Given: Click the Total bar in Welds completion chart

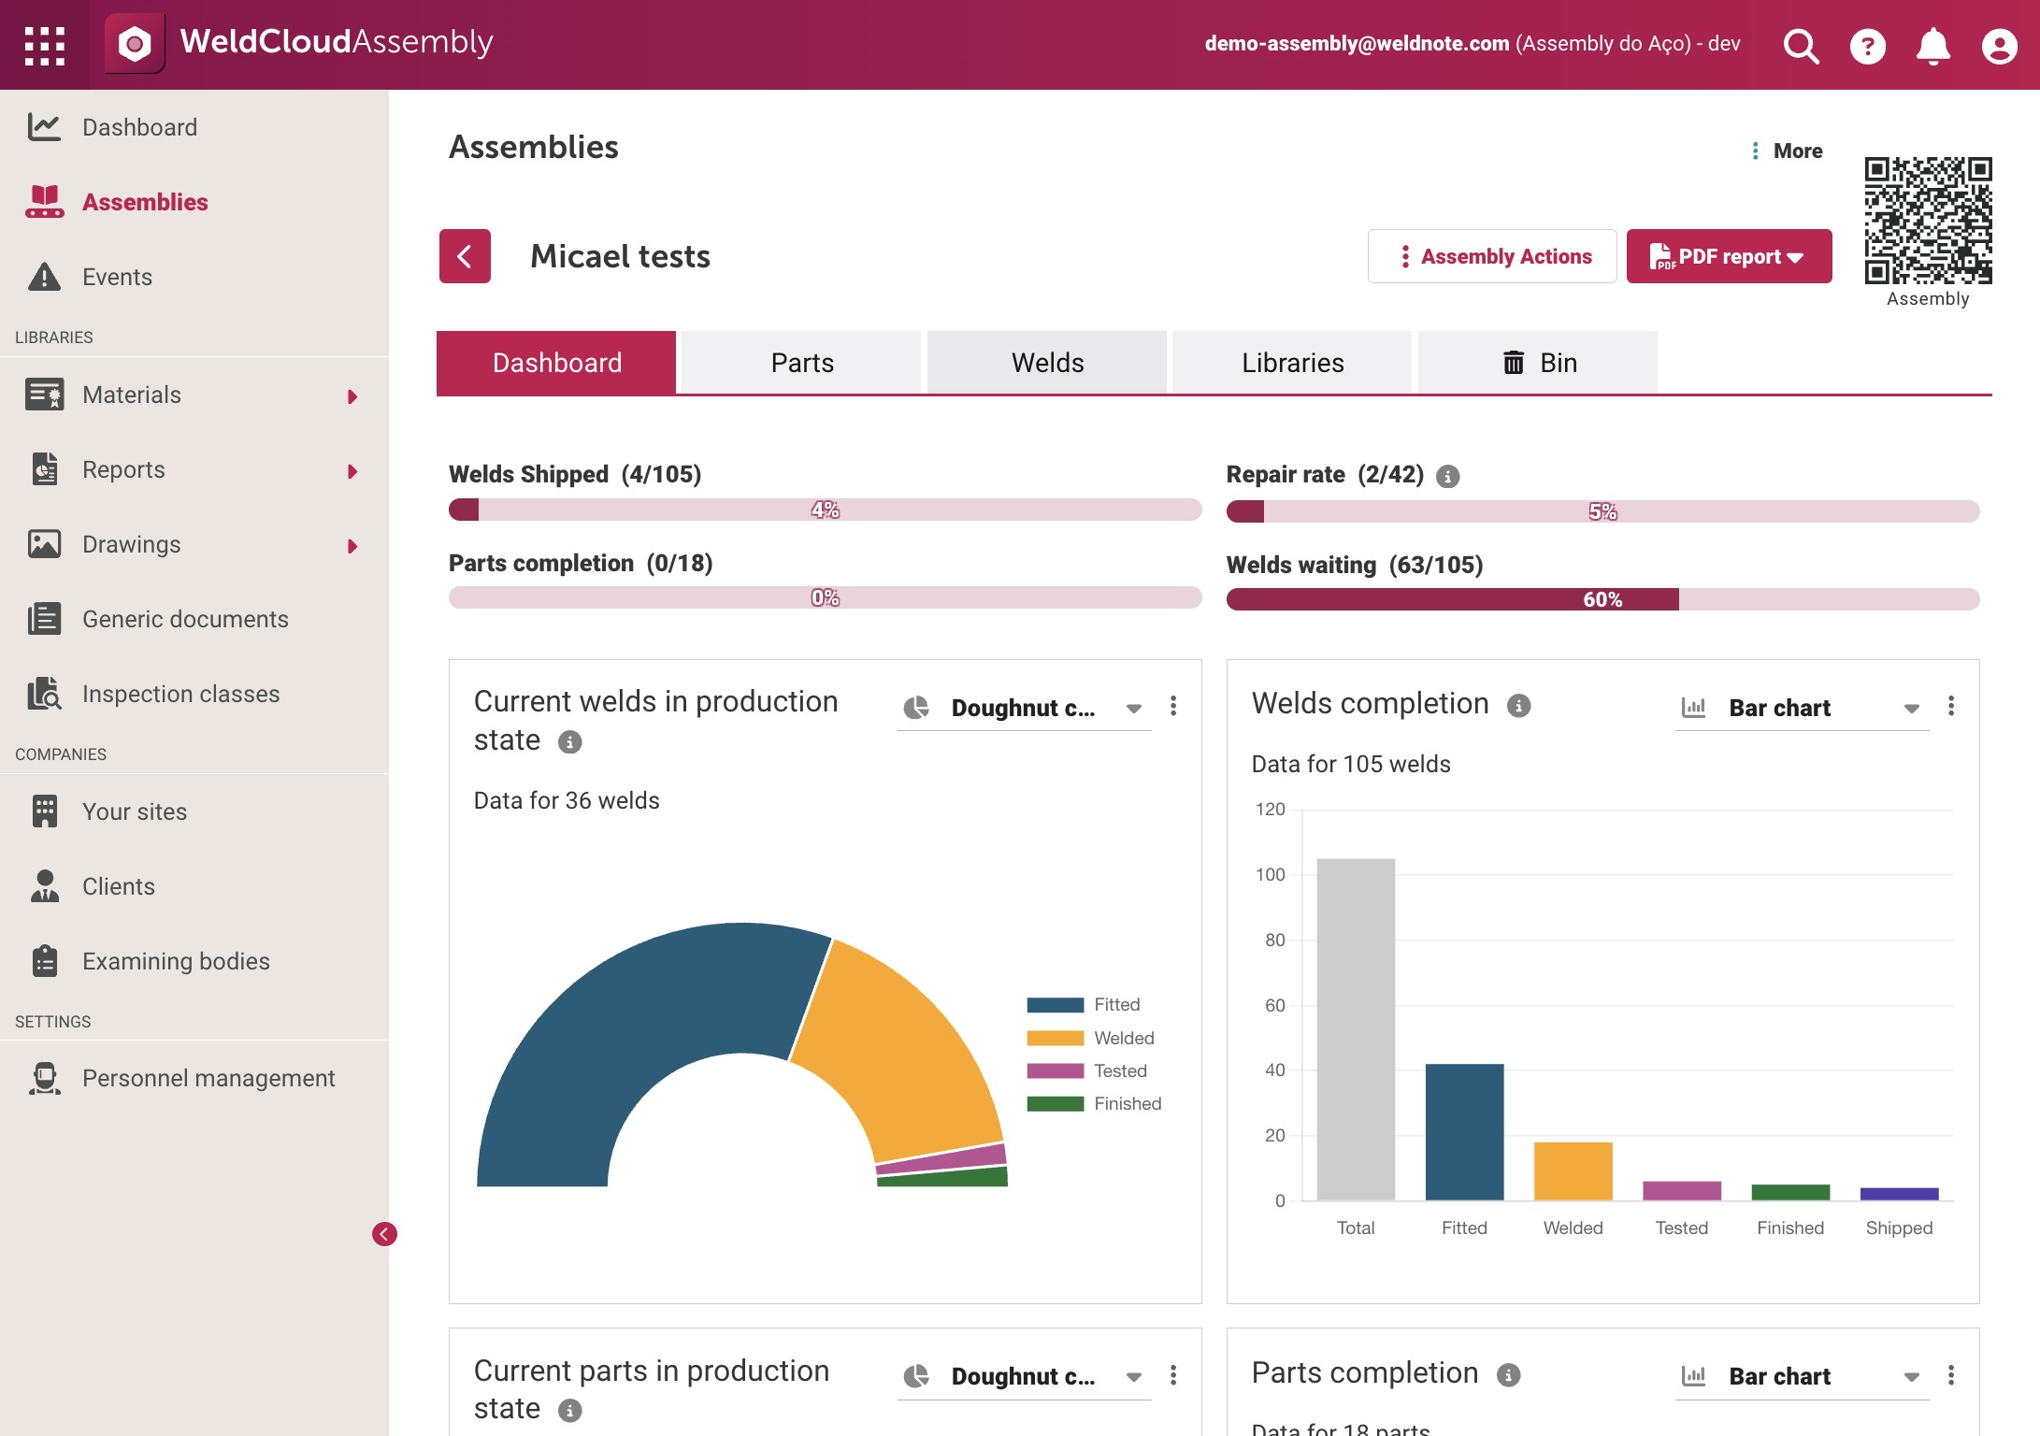Looking at the screenshot, I should click(x=1356, y=1029).
